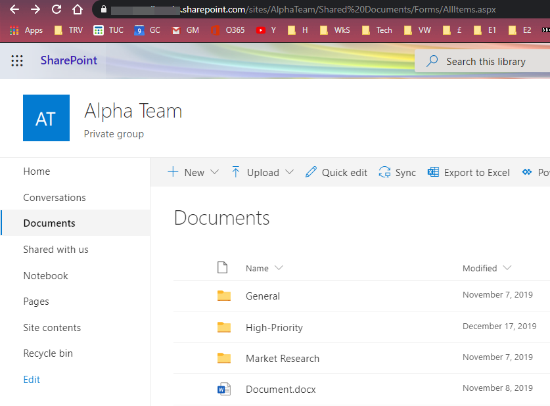550x406 pixels.
Task: Expand the New dropdown chevron
Action: 214,172
